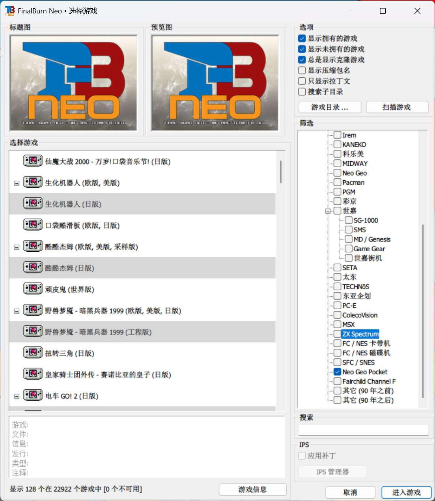Screen dimensions: 435x501
Task: Click the console icon beside 酷酷杰姆 (欧版, 美版, 采样版)
Action: [x=33, y=246]
